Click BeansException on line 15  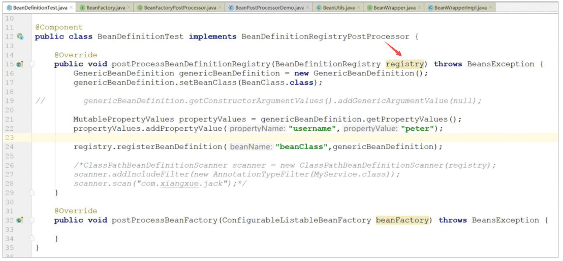tap(501, 64)
